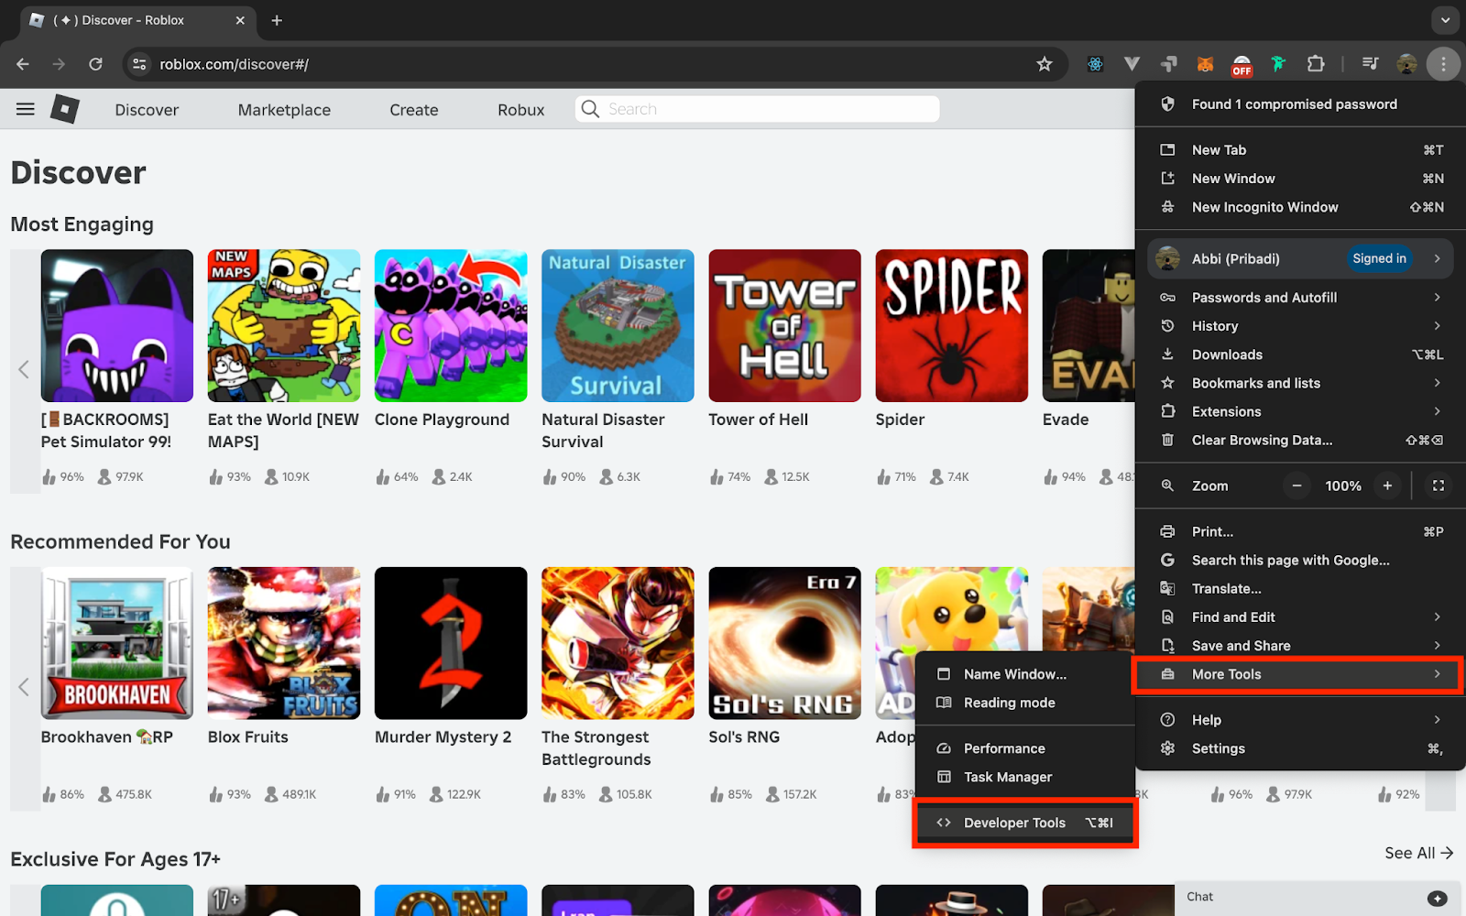Click the React DevTools extension icon

1095,64
